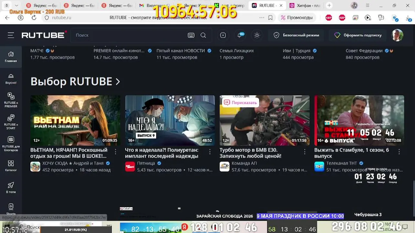Viewport: 415px width, 233px height.
Task: Enable Безопасный режим
Action: click(x=296, y=35)
